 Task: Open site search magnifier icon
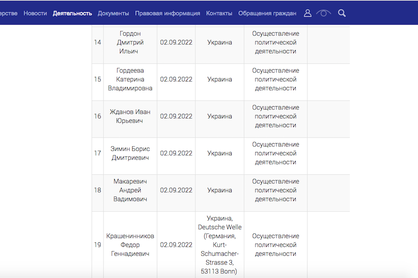pyautogui.click(x=342, y=13)
